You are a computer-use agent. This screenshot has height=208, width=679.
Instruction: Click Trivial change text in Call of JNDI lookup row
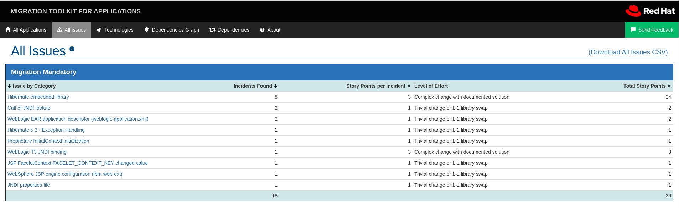pyautogui.click(x=451, y=108)
